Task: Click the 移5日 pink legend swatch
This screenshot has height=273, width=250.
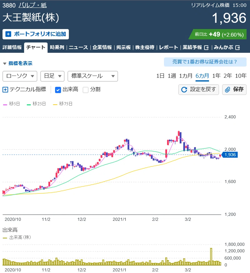Action: 5,105
